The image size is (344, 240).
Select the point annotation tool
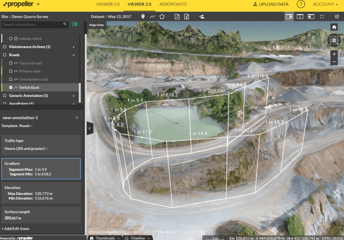(x=142, y=16)
